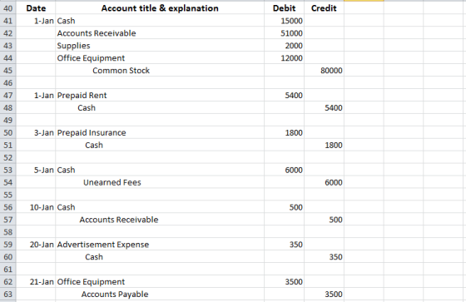Select entire row 63 via its row header

[8, 295]
